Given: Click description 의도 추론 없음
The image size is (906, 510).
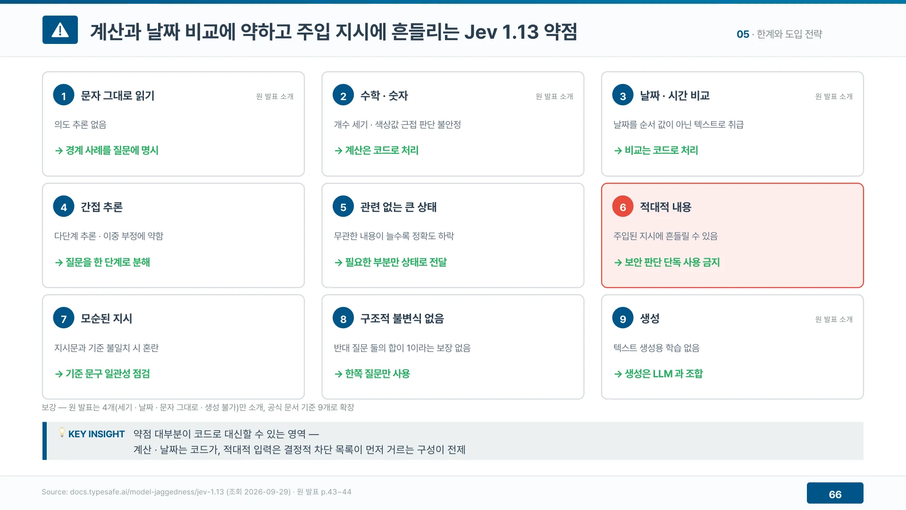Looking at the screenshot, I should tap(80, 125).
